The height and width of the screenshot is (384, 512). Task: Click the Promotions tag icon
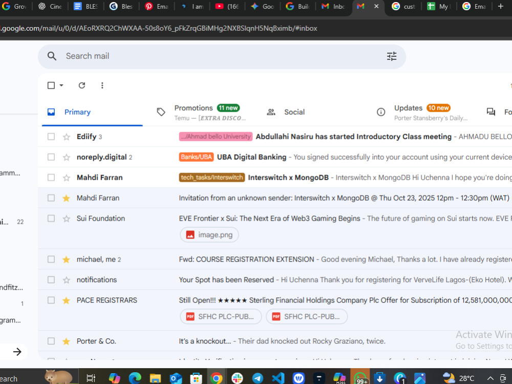[161, 112]
